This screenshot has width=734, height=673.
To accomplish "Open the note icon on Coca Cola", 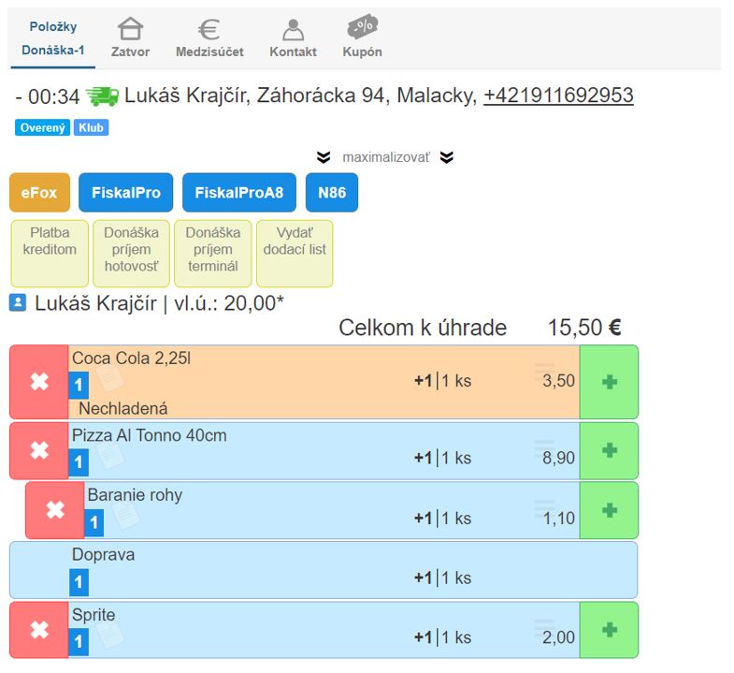I will 109,378.
